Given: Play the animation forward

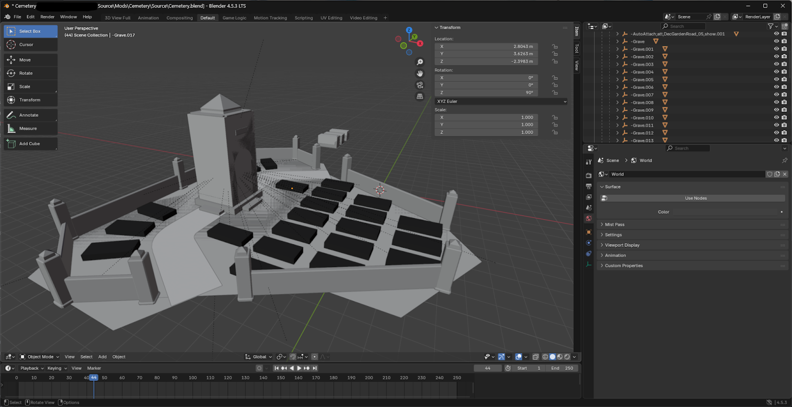Looking at the screenshot, I should 299,368.
